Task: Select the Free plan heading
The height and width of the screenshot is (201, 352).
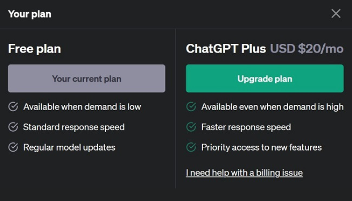Action: [x=34, y=49]
